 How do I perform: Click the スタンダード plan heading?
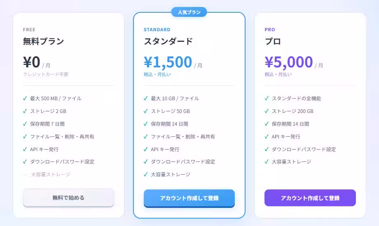(x=168, y=41)
